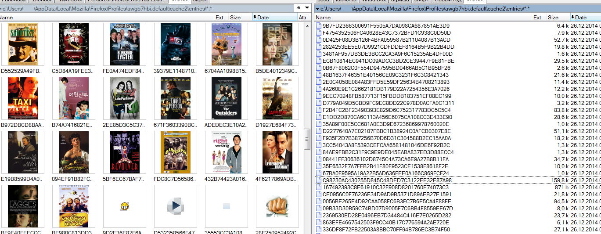Select the Right Kind of Wrong poster thumbnail
This screenshot has height=234, width=601.
(227, 152)
